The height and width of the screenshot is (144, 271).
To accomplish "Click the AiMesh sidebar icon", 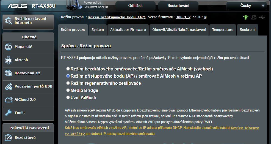I will [x=9, y=60].
